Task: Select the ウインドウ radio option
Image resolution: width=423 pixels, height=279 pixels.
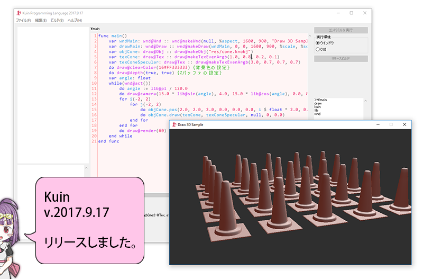Action: tap(325, 43)
